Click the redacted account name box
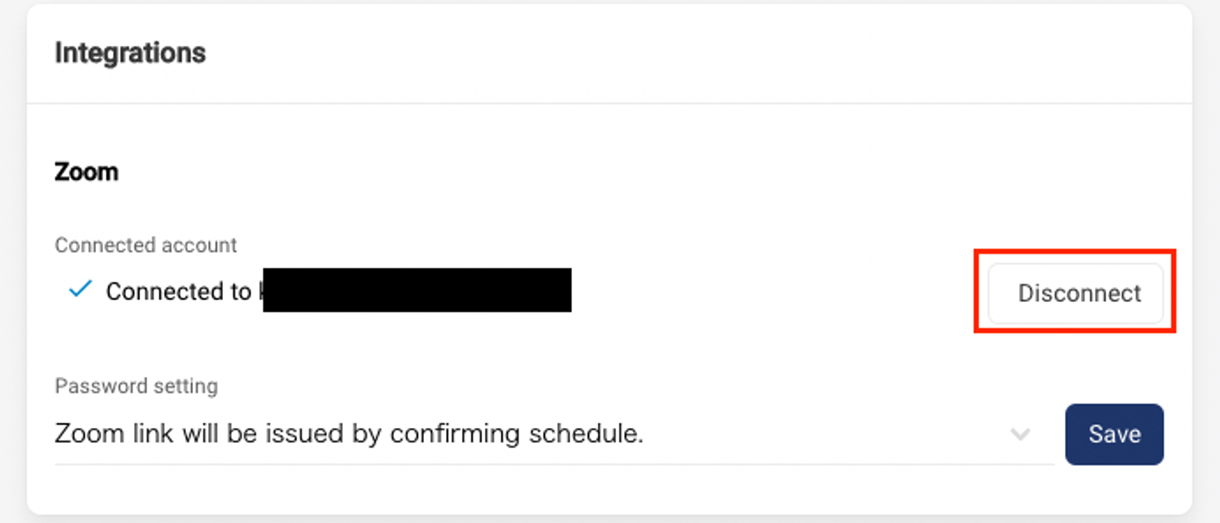 417,290
